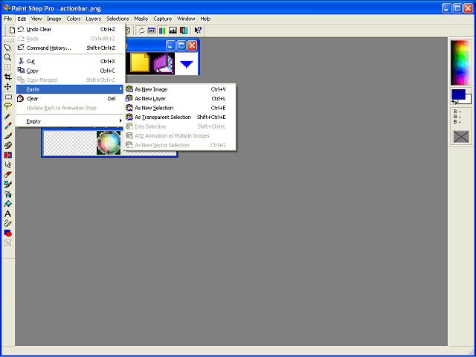Choose Copy in the Edit menu
The height and width of the screenshot is (357, 476).
[71, 71]
